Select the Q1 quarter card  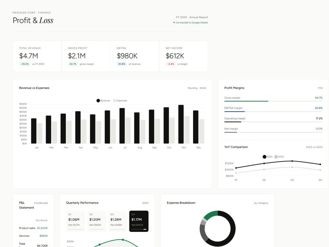pyautogui.click(x=76, y=221)
